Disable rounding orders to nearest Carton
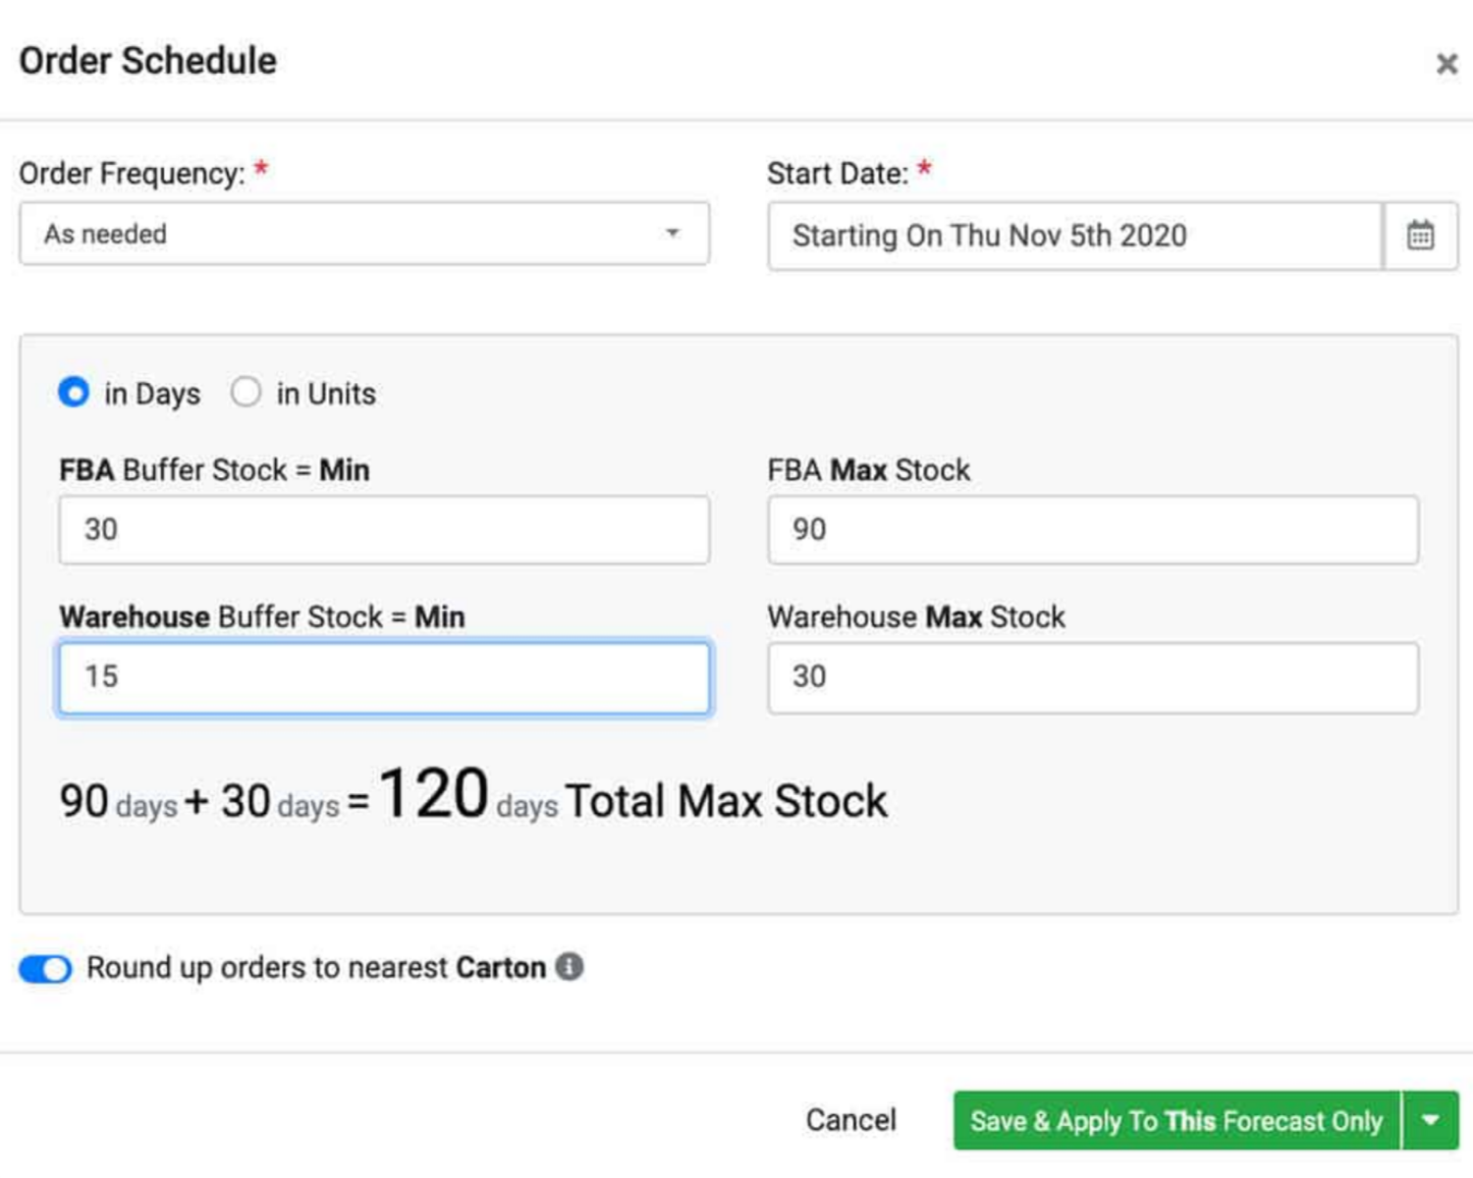1473x1178 pixels. pos(44,968)
